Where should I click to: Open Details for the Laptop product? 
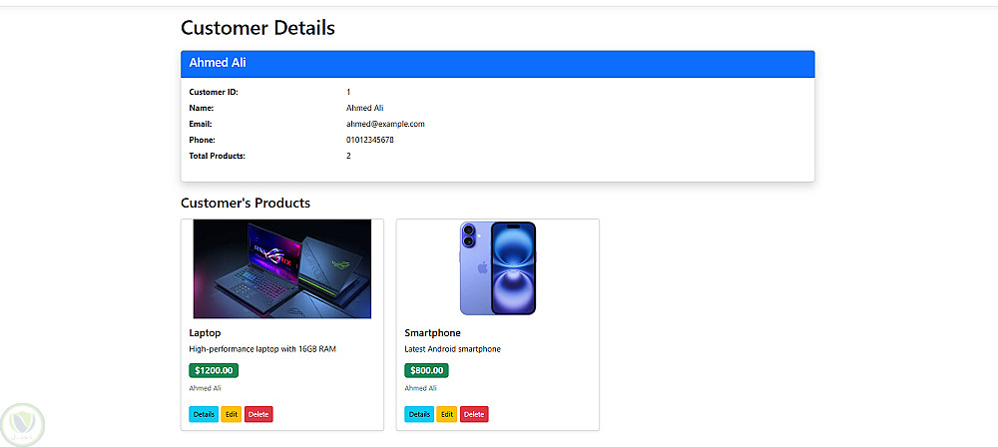[204, 414]
